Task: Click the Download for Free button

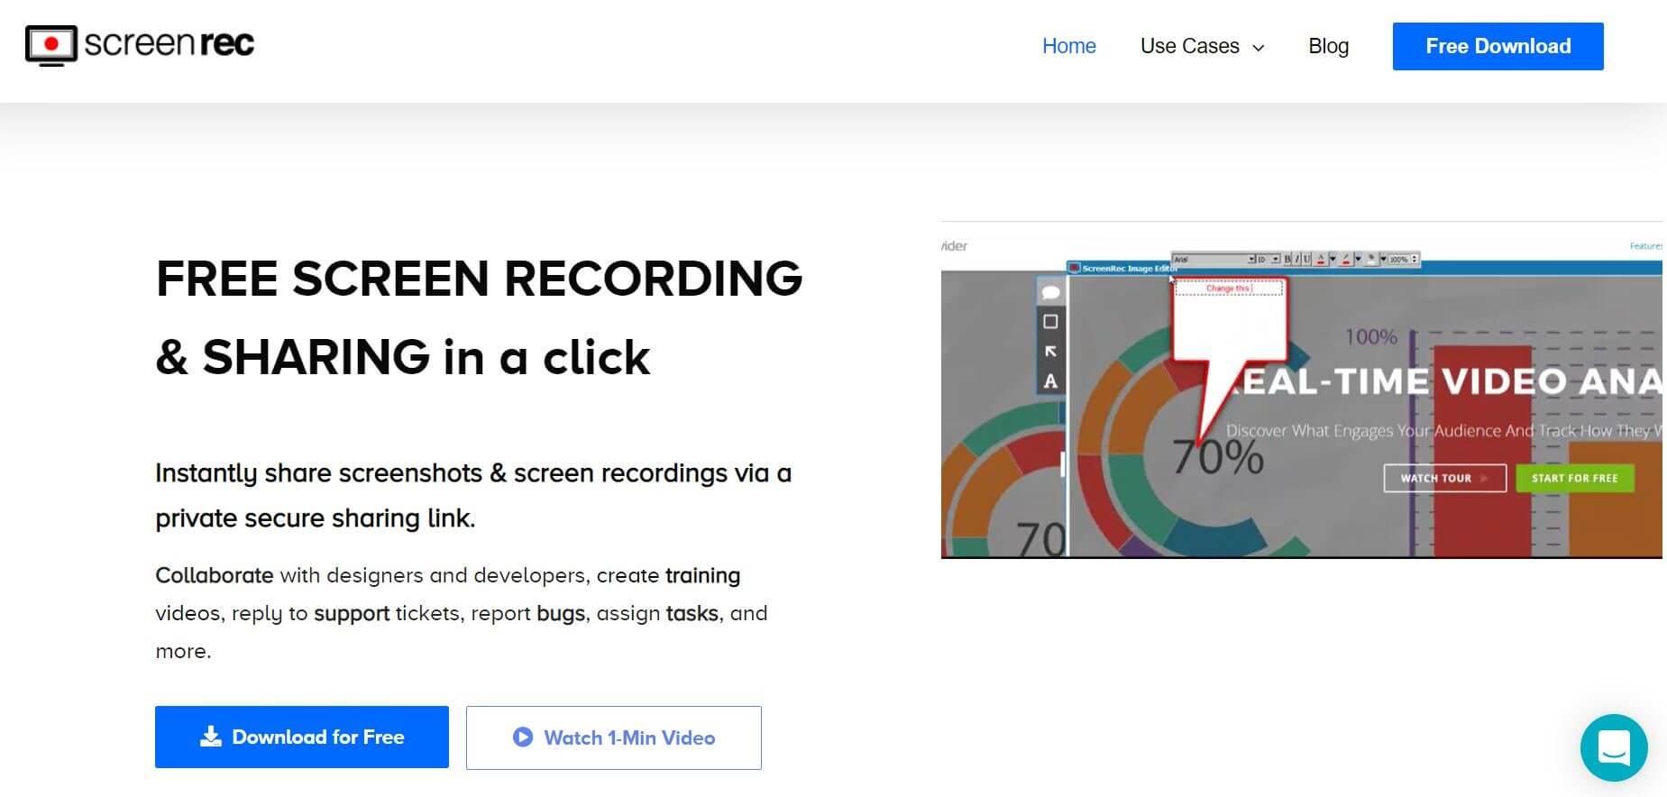Action: [302, 737]
